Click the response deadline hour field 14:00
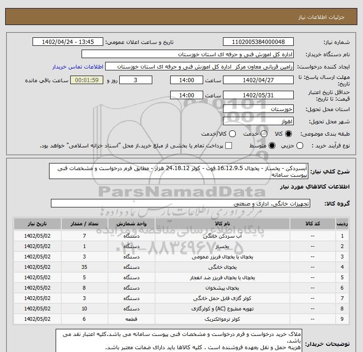Viewport: 363px width, 352px height. 187,80
